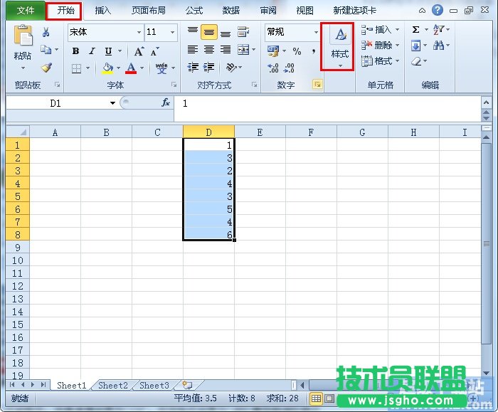
Task: Open the font size dropdown 11
Action: pos(172,33)
